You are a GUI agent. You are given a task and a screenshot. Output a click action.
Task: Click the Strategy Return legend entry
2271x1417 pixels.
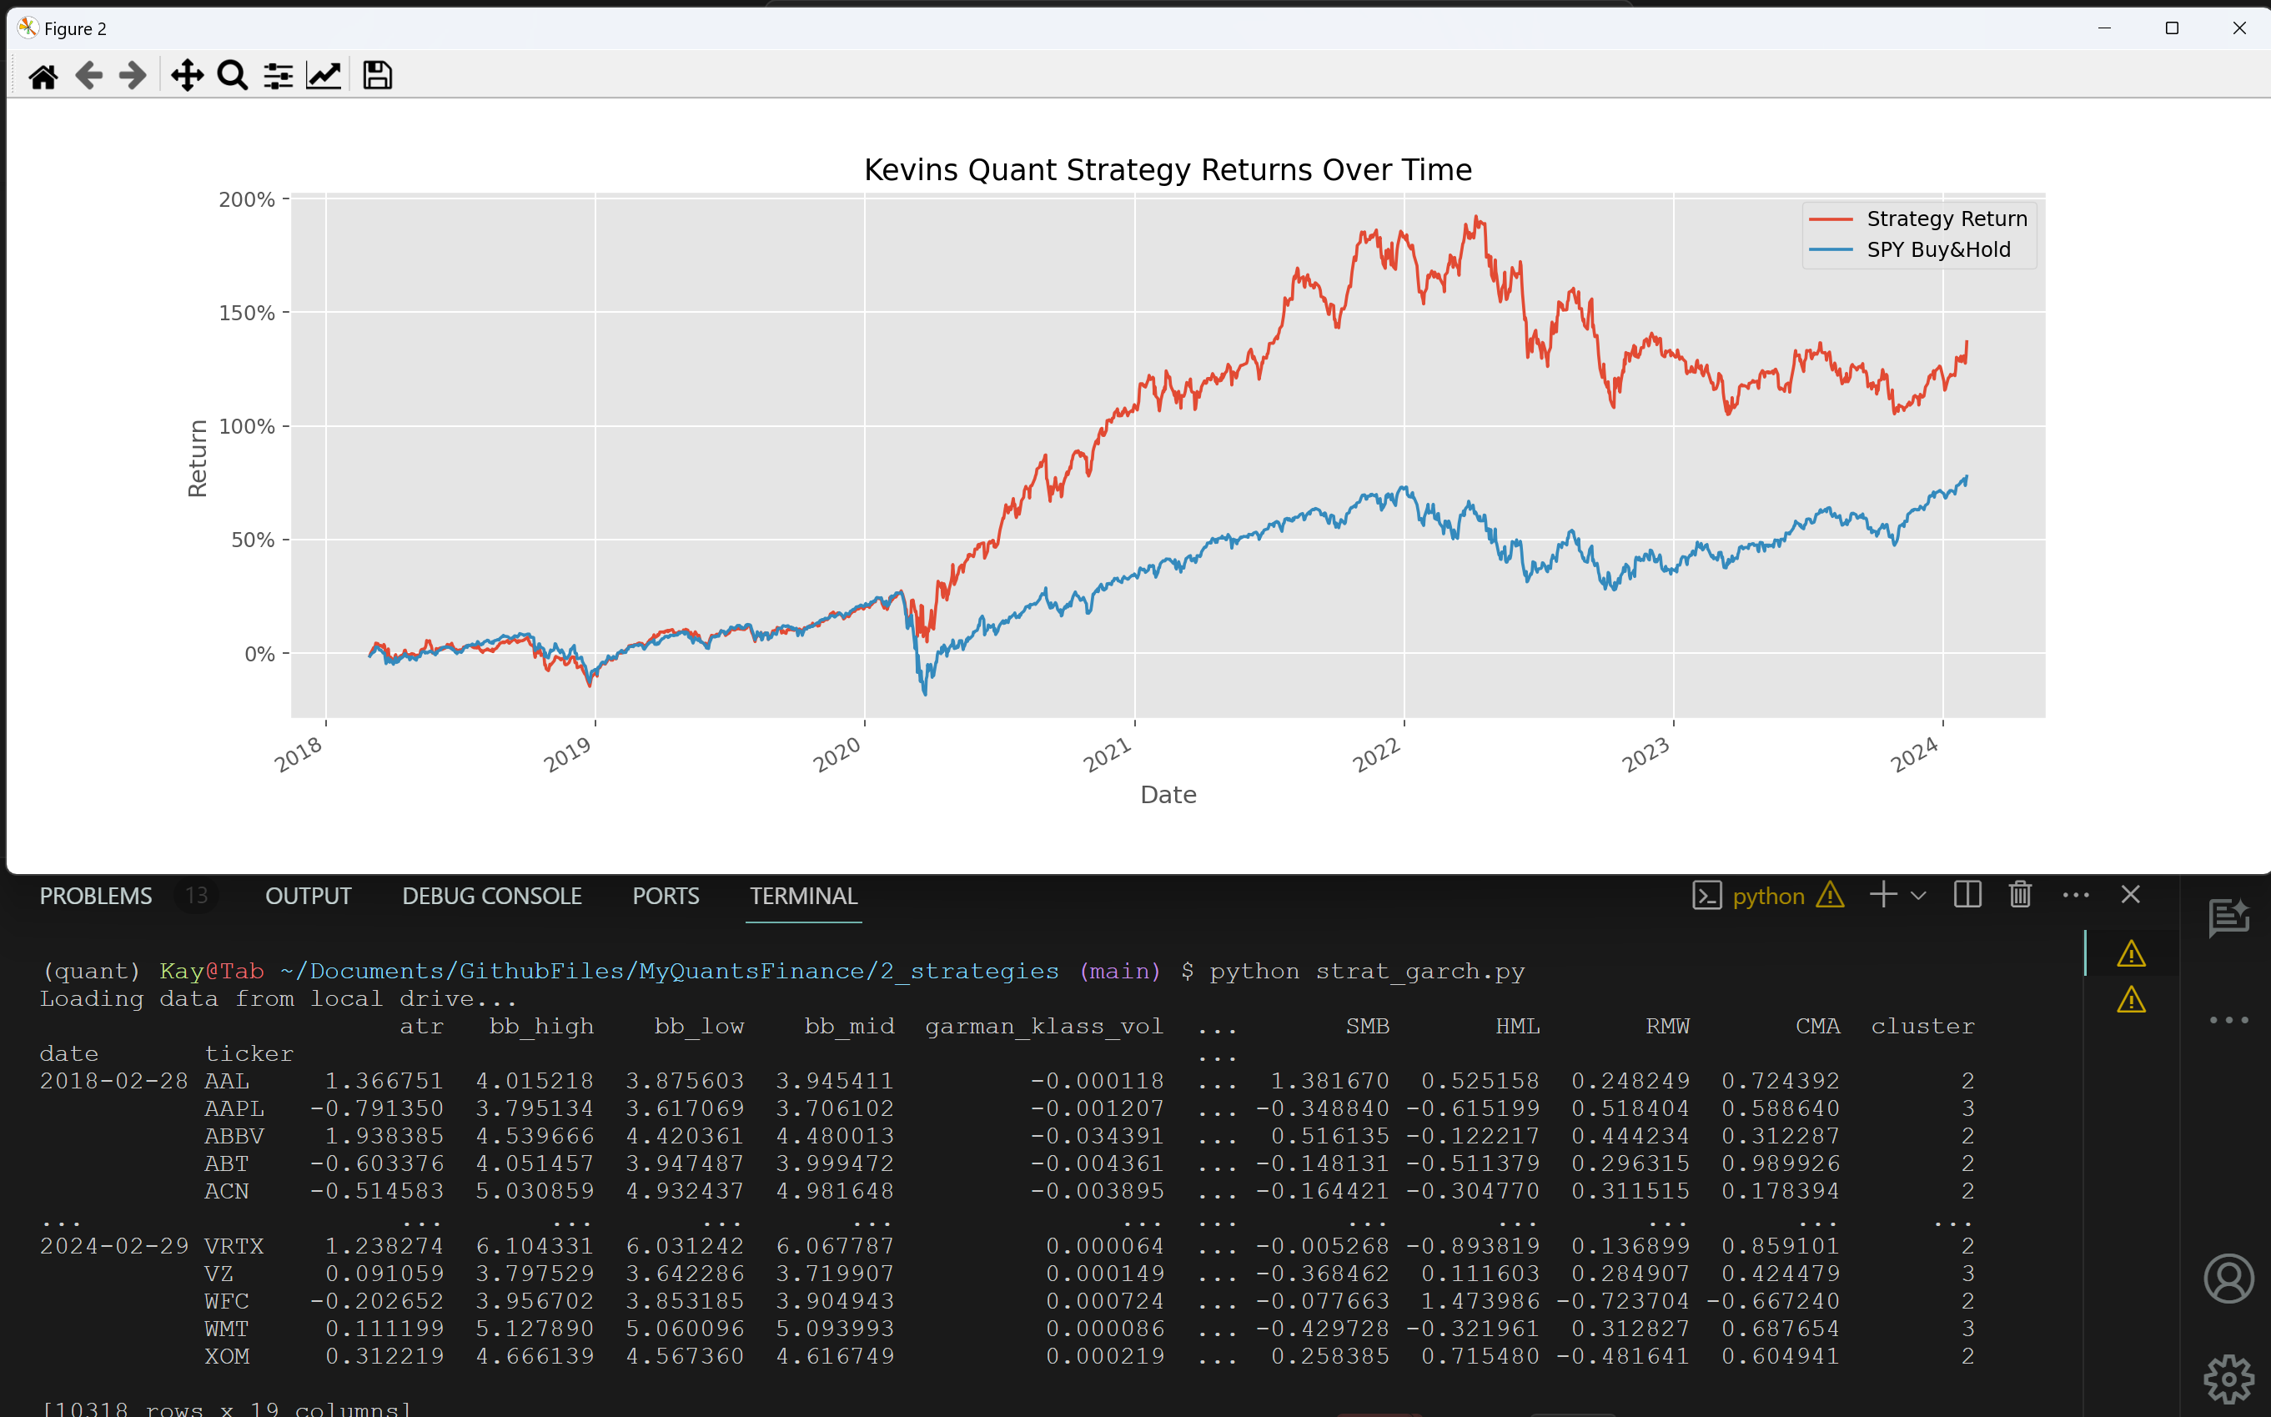[1946, 219]
